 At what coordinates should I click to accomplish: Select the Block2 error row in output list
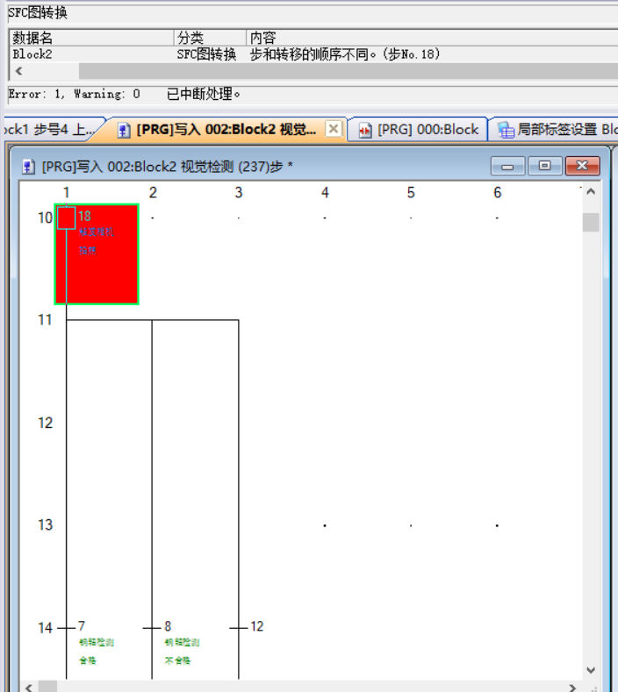tap(88, 54)
